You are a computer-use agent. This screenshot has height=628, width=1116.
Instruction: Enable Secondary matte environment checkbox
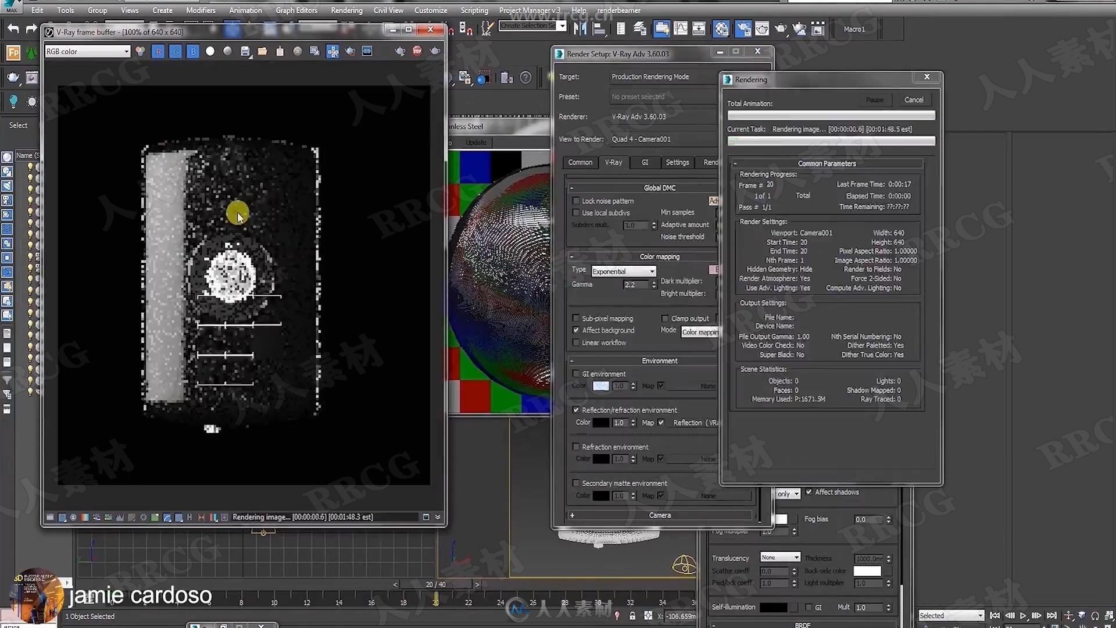click(576, 483)
